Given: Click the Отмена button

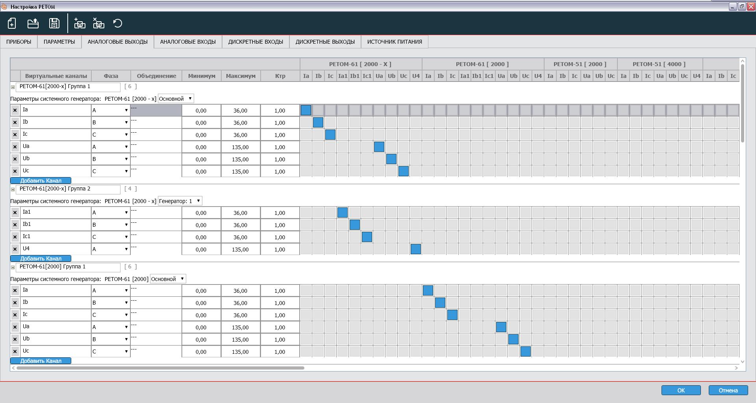Looking at the screenshot, I should point(728,390).
